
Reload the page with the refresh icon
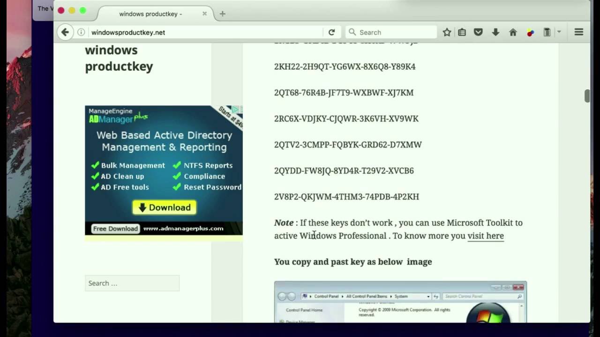point(331,32)
